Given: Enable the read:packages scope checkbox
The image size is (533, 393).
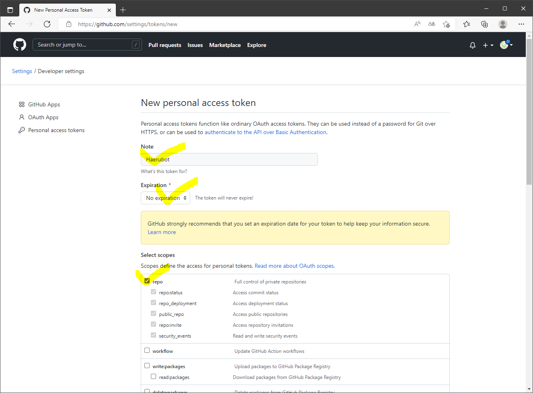Looking at the screenshot, I should 153,377.
